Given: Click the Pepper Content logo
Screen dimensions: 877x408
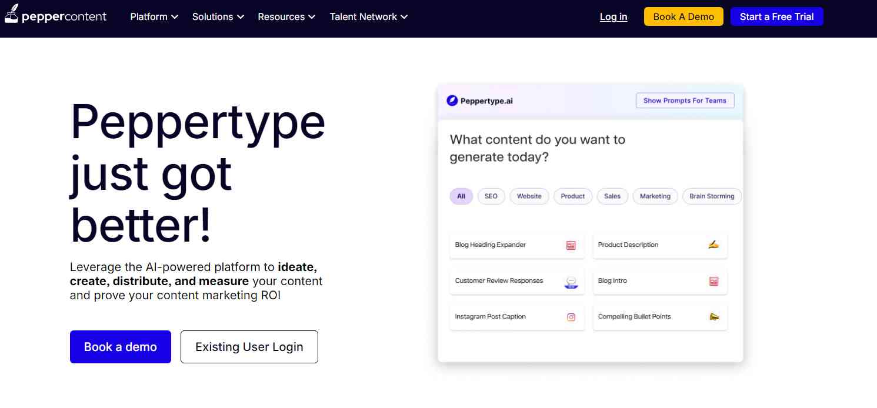Looking at the screenshot, I should pos(55,15).
